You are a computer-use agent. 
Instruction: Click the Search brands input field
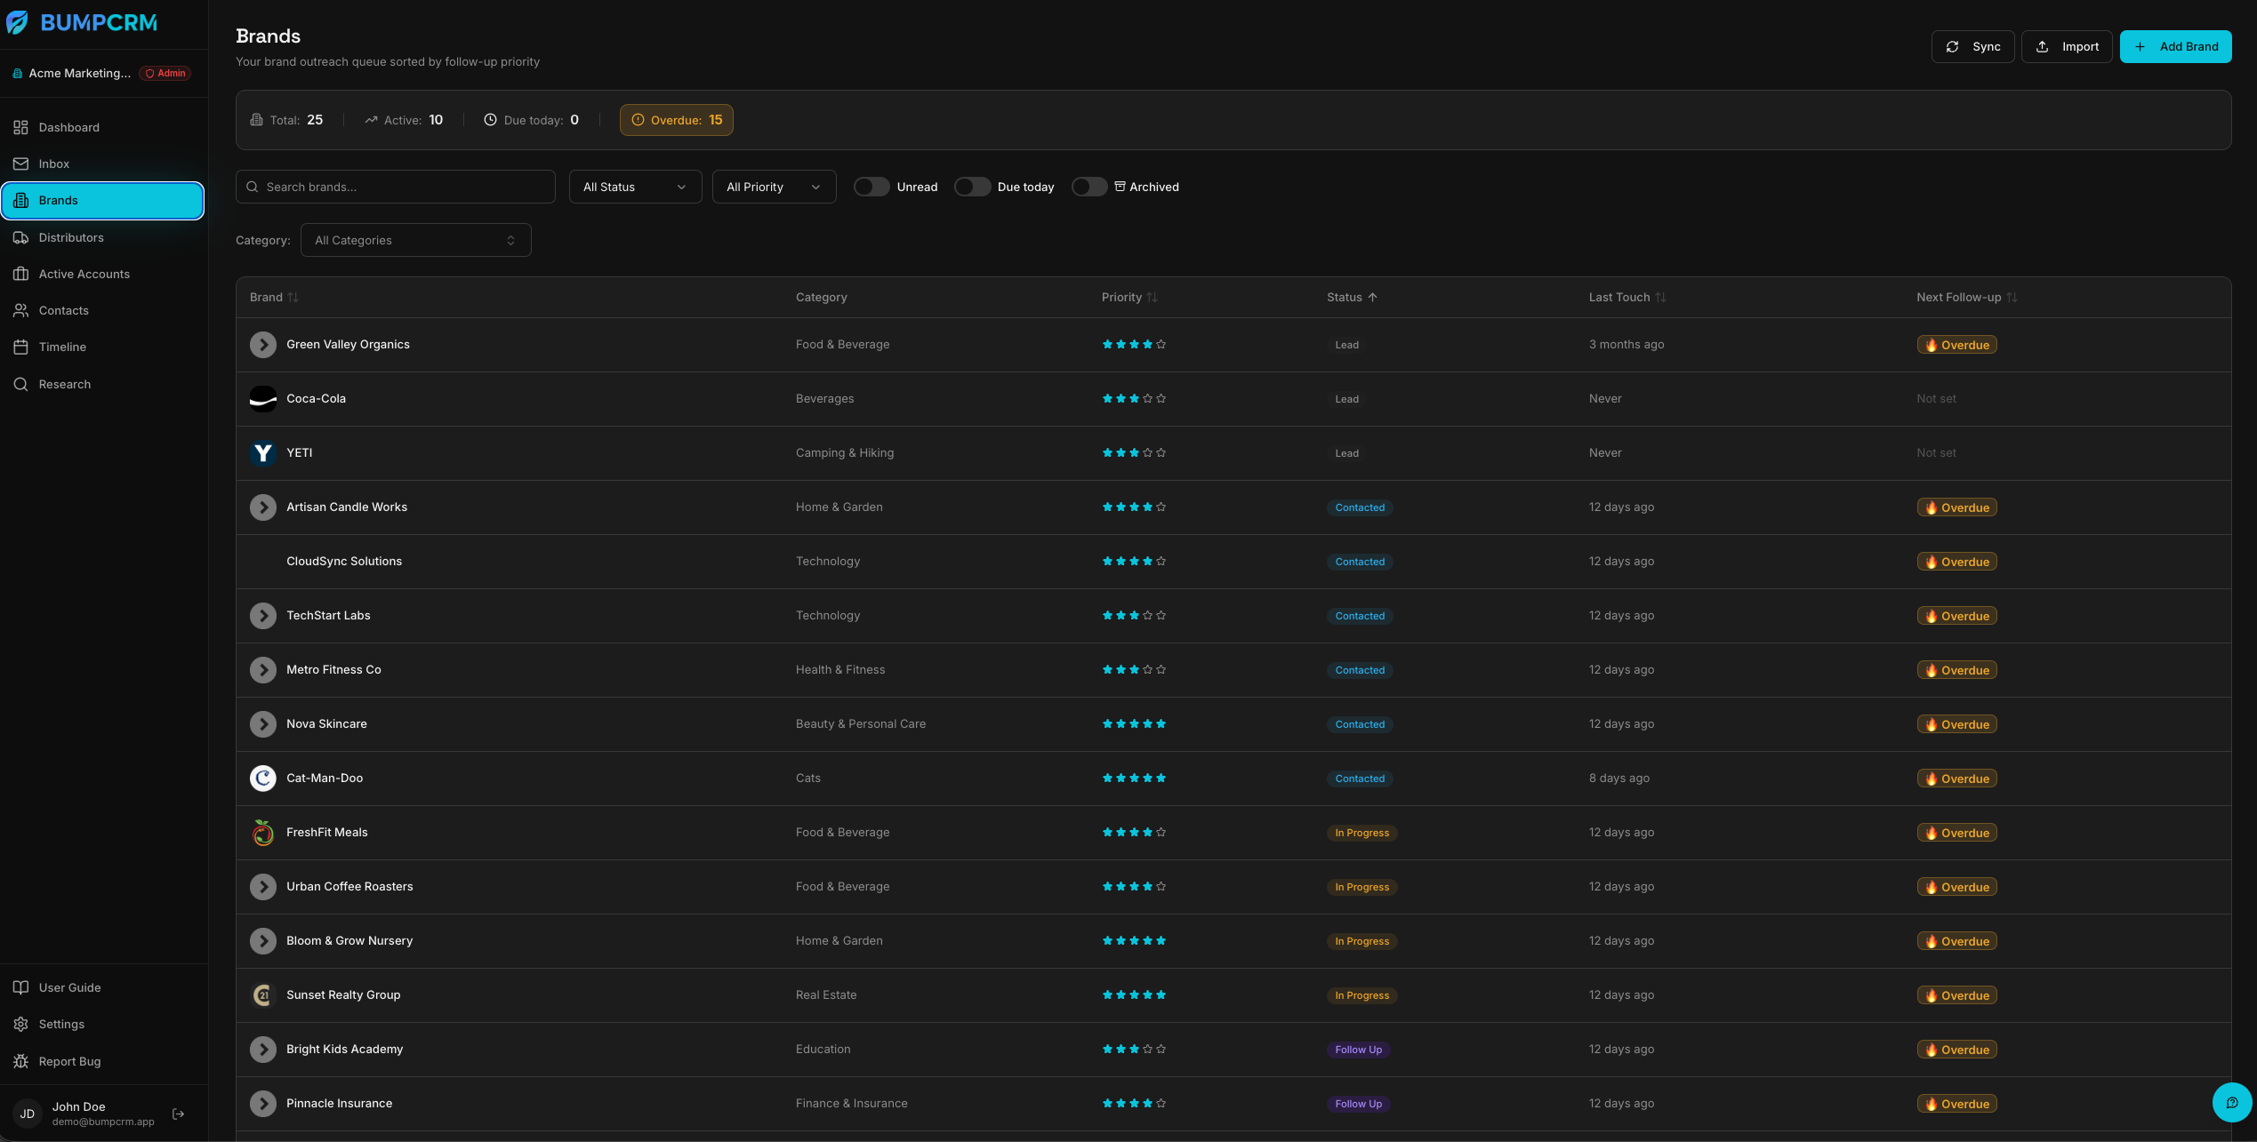coord(396,187)
